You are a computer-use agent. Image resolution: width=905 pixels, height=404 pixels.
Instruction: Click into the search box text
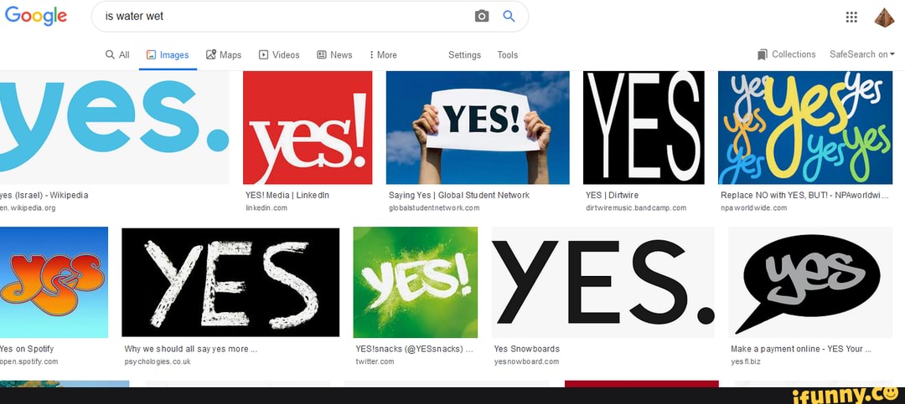[x=285, y=16]
